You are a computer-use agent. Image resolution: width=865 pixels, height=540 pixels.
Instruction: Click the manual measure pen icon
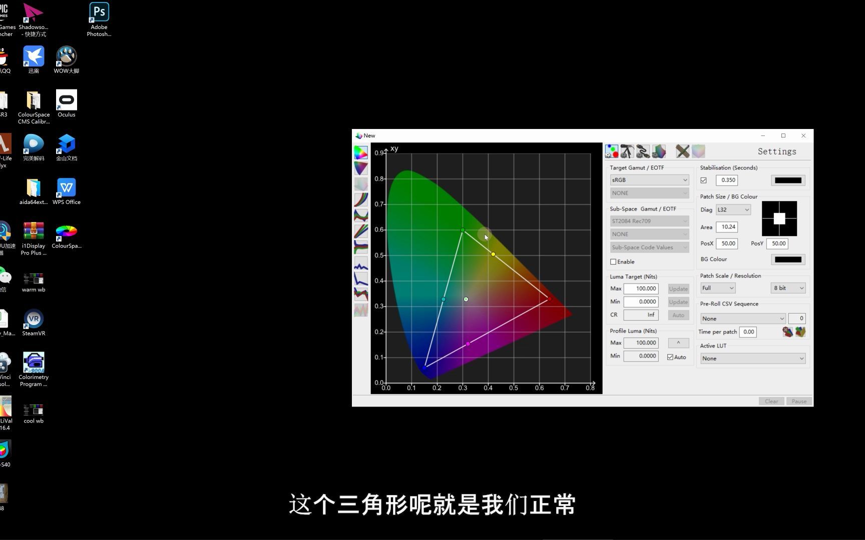(682, 151)
